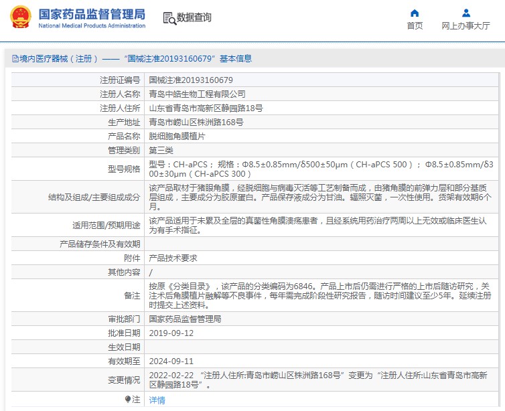Select expiry date 2024-09-11
505x411 pixels.
click(171, 361)
